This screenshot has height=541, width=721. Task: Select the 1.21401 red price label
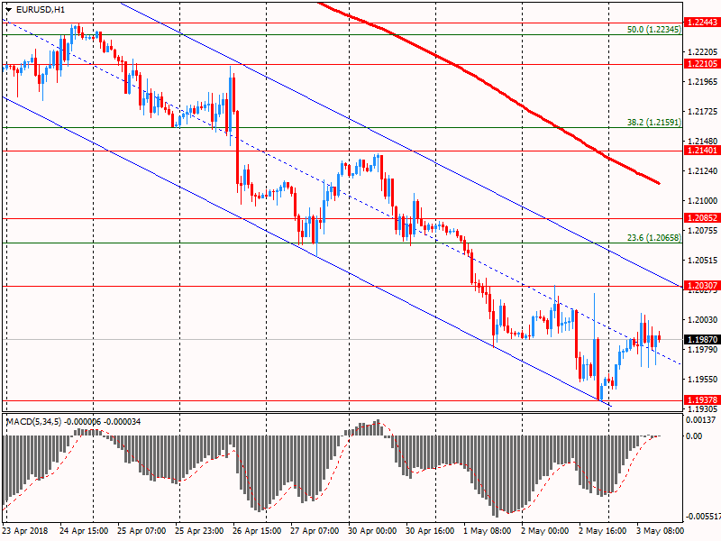(702, 151)
